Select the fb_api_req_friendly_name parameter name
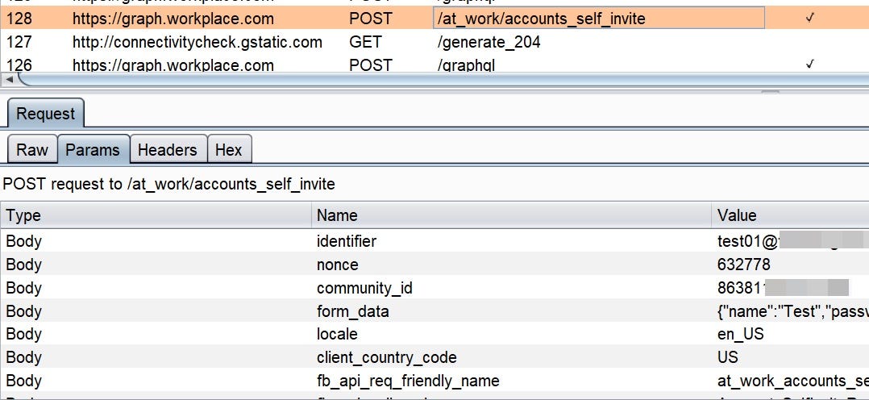This screenshot has height=400, width=869. [x=408, y=381]
